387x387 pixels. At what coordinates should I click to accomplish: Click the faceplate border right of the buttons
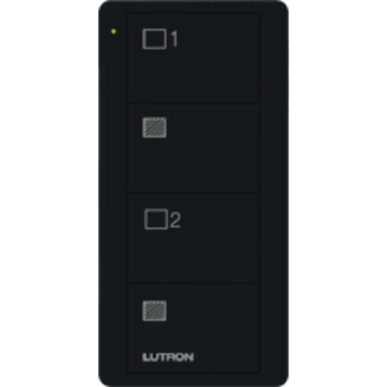click(274, 193)
